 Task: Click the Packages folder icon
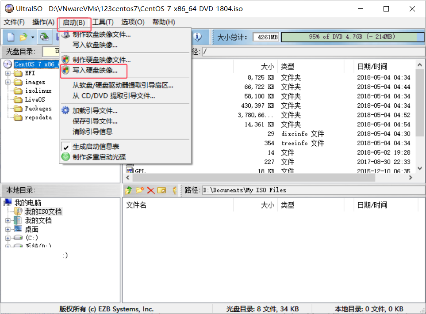coord(18,109)
